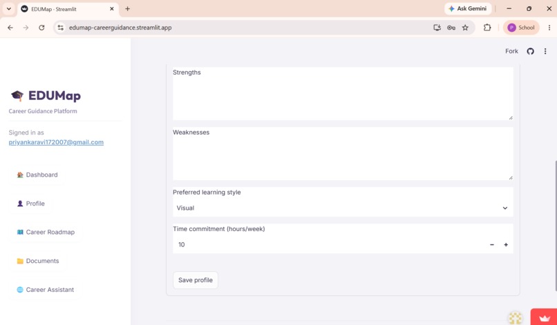
Task: Open the browser extensions puzzle icon
Action: pos(487,28)
